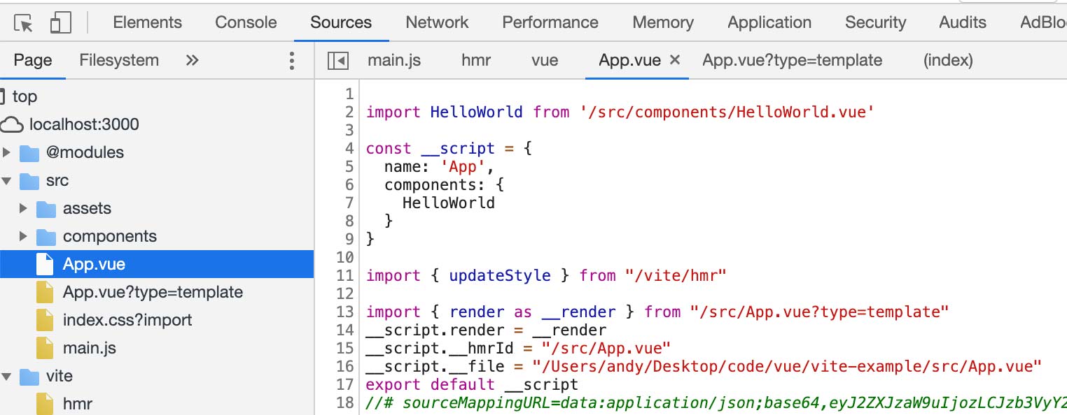Click the @modules folder icon
Viewport: 1067px width, 415px height.
(29, 153)
